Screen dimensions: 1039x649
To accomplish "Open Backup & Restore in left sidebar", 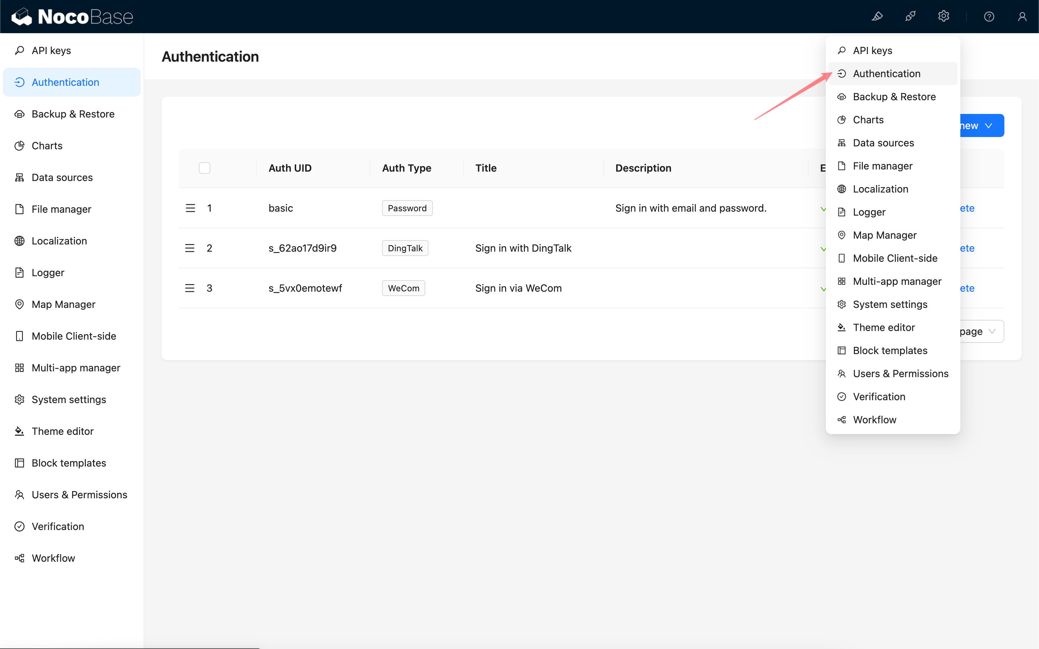I will click(73, 114).
